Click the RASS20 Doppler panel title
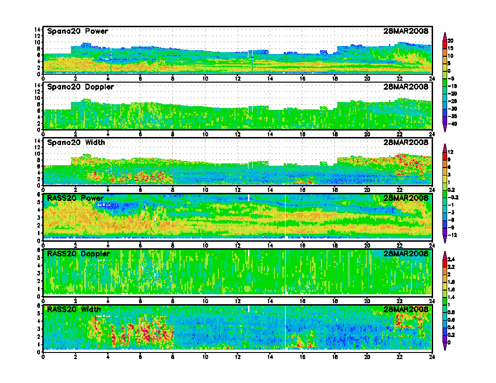This screenshot has width=496, height=383. point(78,253)
